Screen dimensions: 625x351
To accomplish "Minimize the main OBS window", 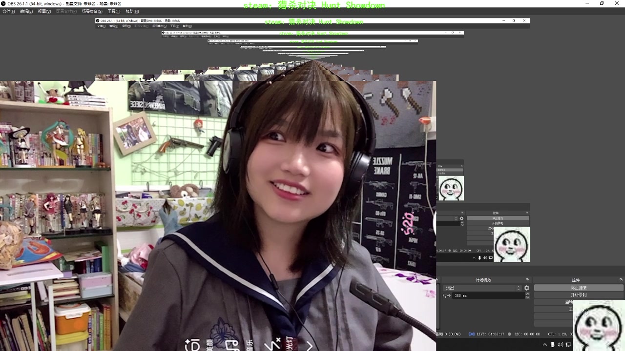I will [x=587, y=3].
